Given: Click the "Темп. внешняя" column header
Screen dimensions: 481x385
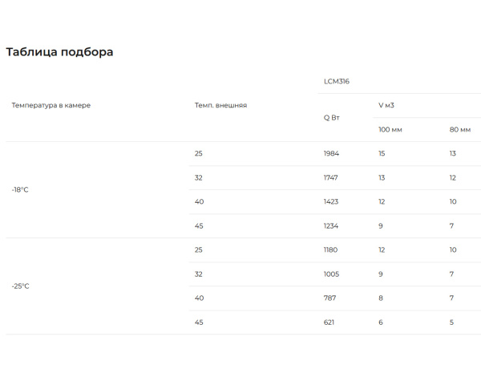Looking at the screenshot, I should coord(220,105).
